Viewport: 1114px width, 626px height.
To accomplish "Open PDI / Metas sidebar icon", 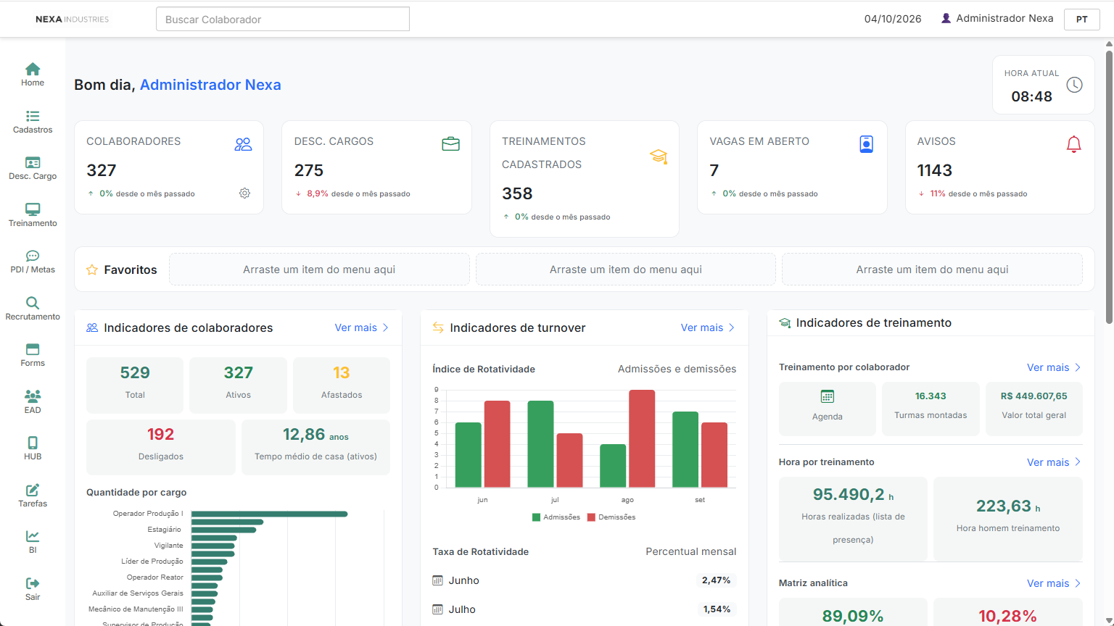I will click(x=33, y=256).
